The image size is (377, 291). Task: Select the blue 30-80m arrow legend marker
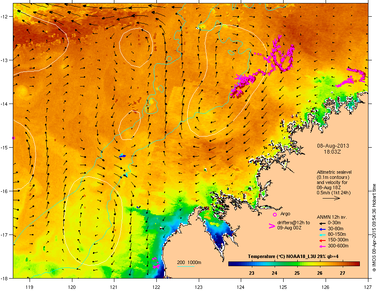(x=322, y=229)
